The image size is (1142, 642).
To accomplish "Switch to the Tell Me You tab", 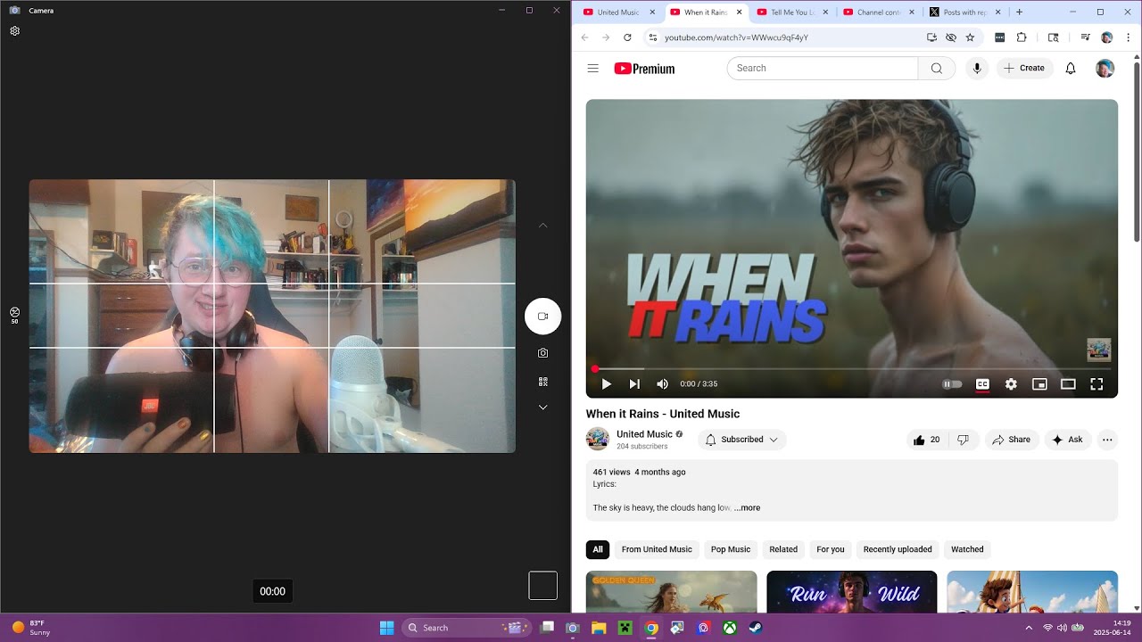I will click(793, 12).
